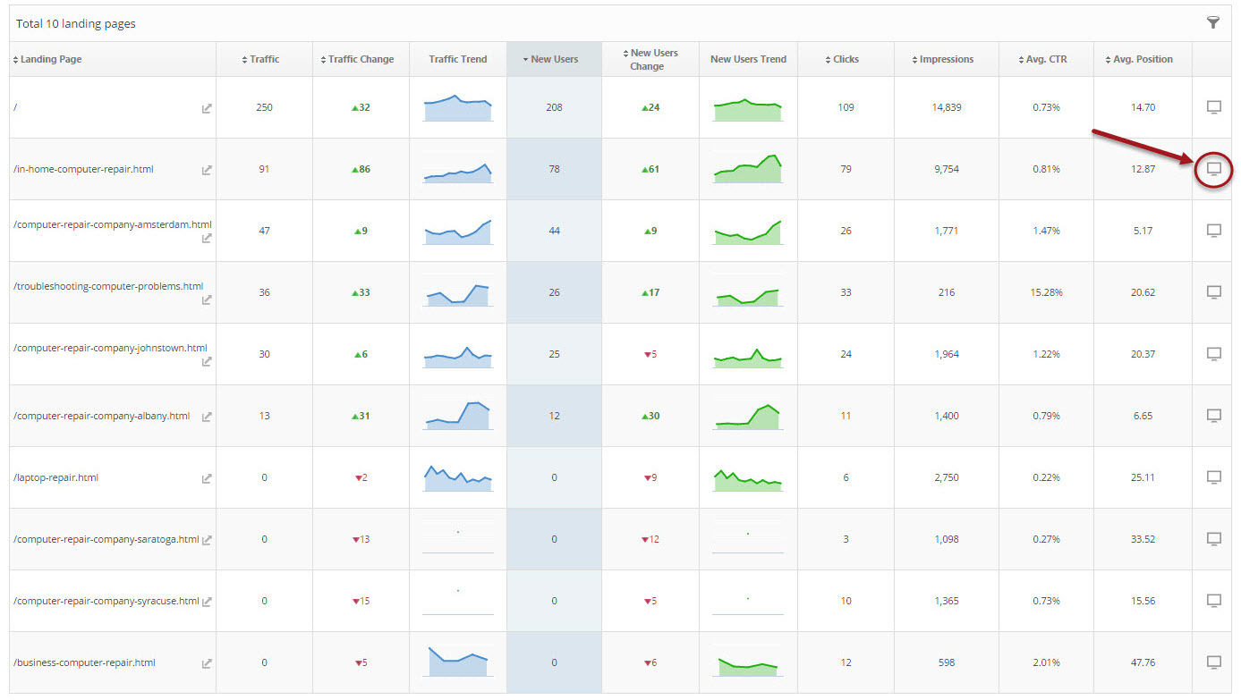The image size is (1241, 700).
Task: Open external link icon for /laptop-repair.html
Action: coord(207,478)
